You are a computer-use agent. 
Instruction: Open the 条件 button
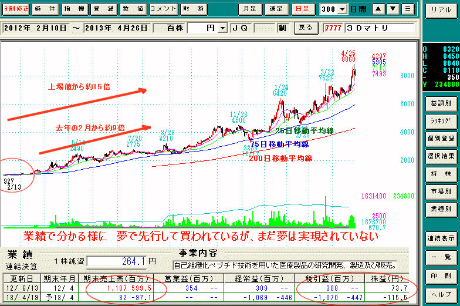pos(45,9)
